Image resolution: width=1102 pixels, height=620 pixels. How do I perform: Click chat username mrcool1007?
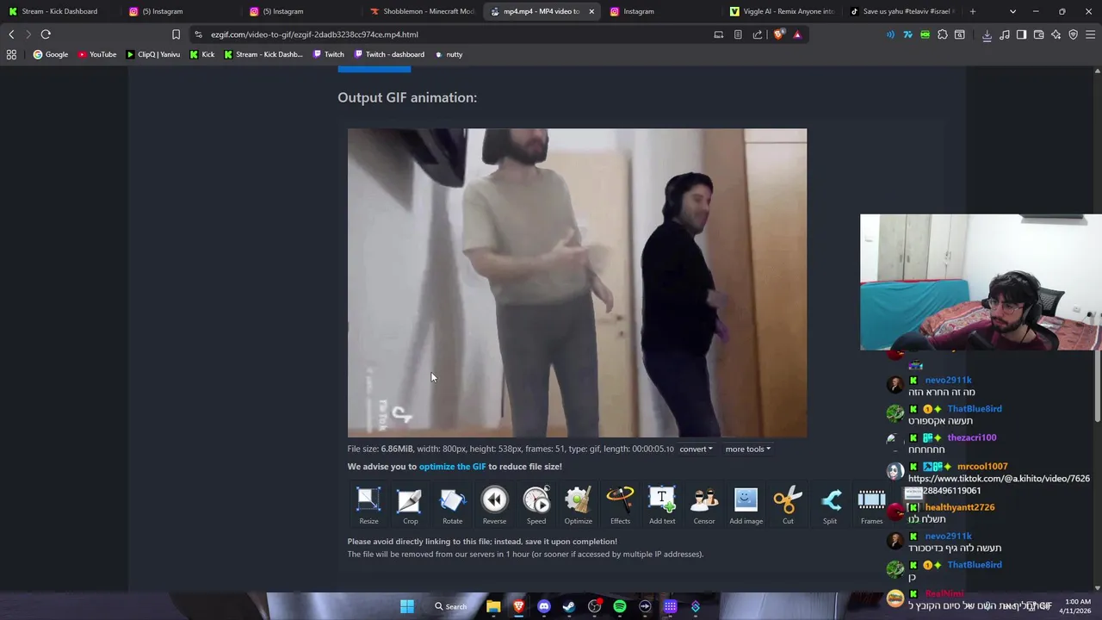[x=981, y=467]
